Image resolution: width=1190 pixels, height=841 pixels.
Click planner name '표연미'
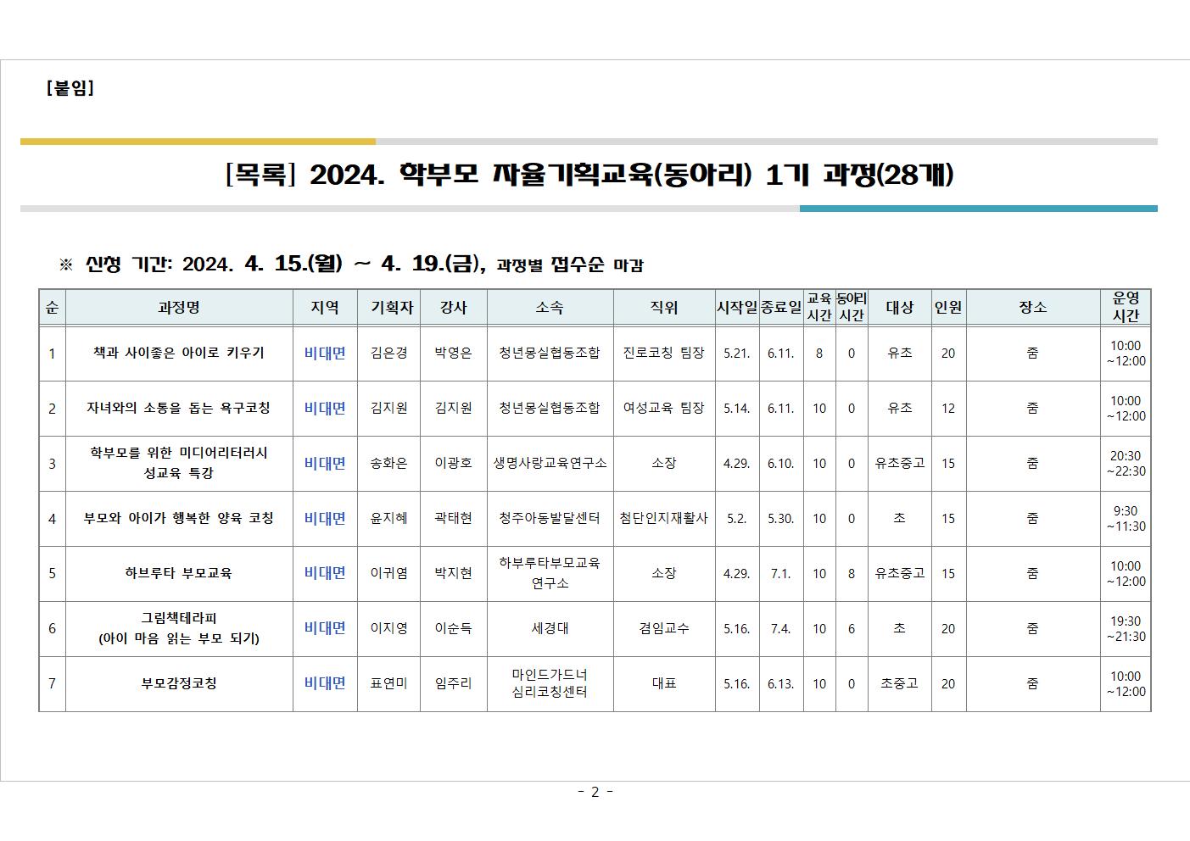point(389,683)
